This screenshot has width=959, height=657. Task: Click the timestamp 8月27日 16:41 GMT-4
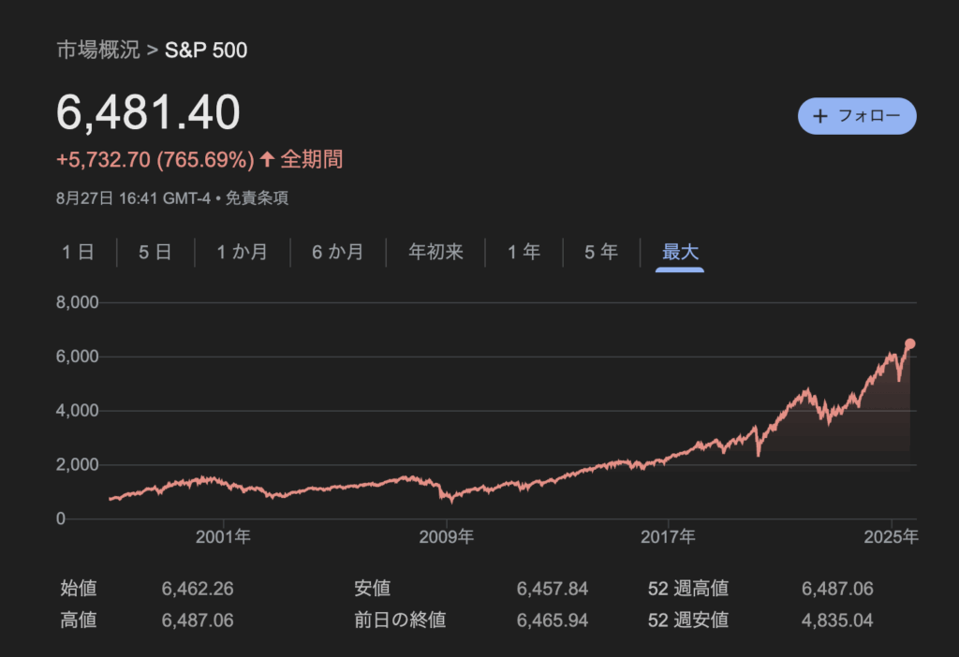(133, 198)
